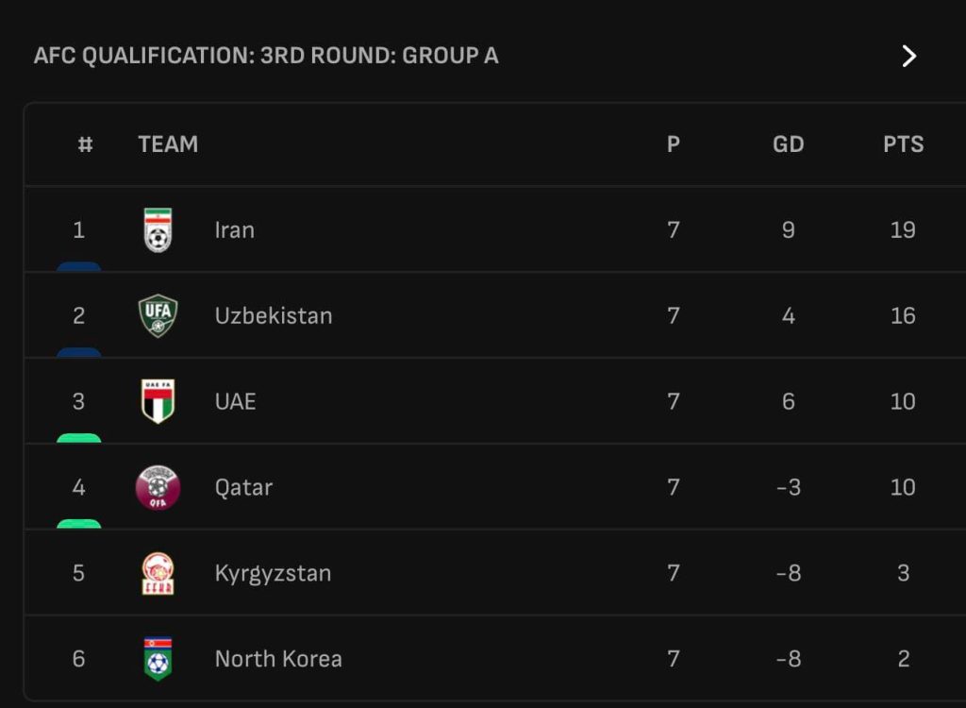Select the Qatar team name
The image size is (966, 708).
(243, 487)
